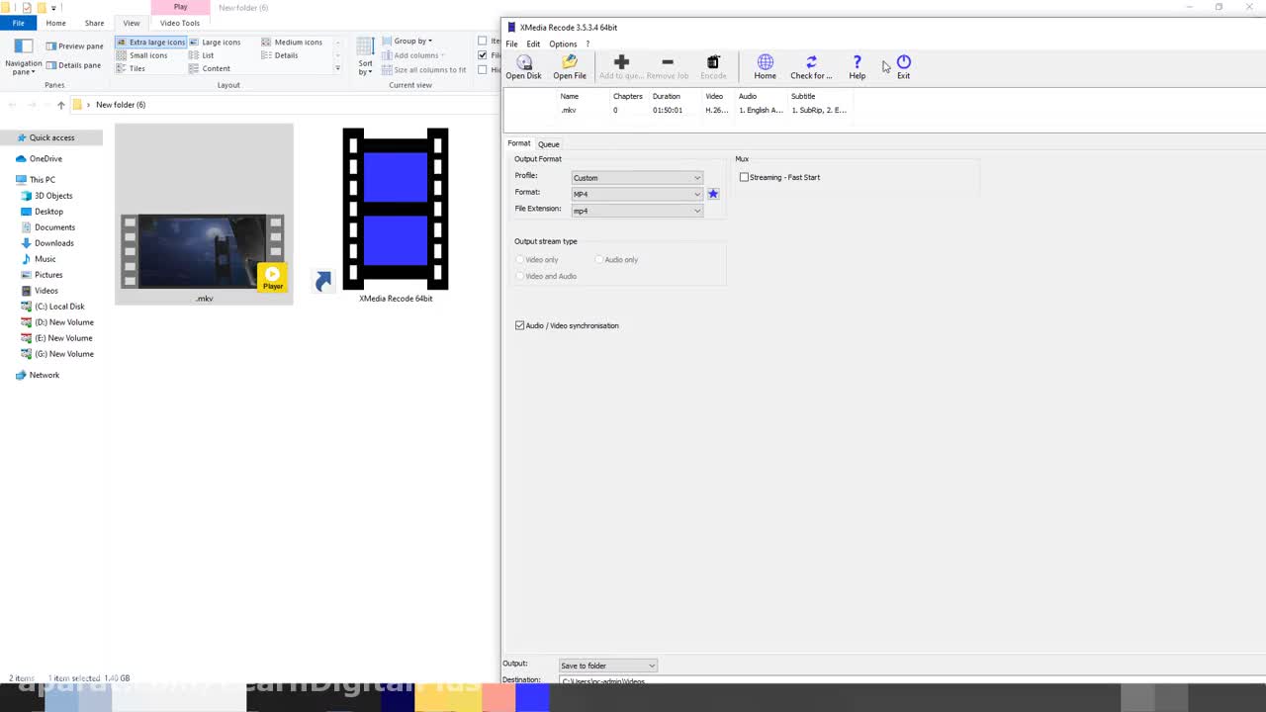Click the blue star favorite icon beside Format
The image size is (1266, 712).
coord(713,194)
